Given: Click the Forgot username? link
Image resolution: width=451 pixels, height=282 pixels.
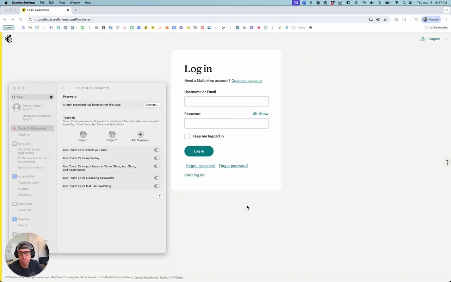Looking at the screenshot, I should pos(200,166).
